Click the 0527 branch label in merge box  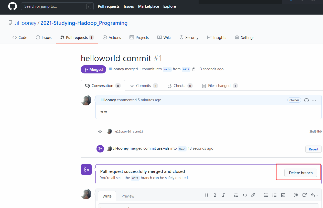pos(135,178)
